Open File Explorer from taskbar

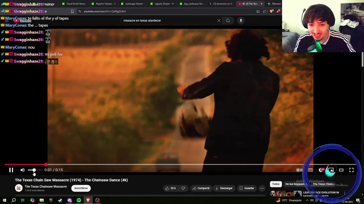point(42,200)
